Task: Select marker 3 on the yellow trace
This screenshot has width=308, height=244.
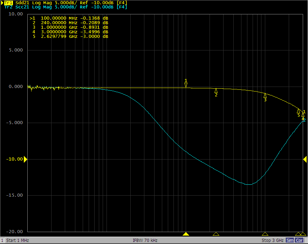Action: 265,95
